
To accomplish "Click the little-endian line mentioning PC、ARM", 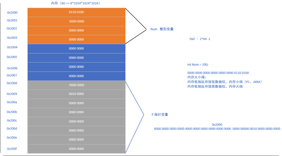I will tap(225, 82).
